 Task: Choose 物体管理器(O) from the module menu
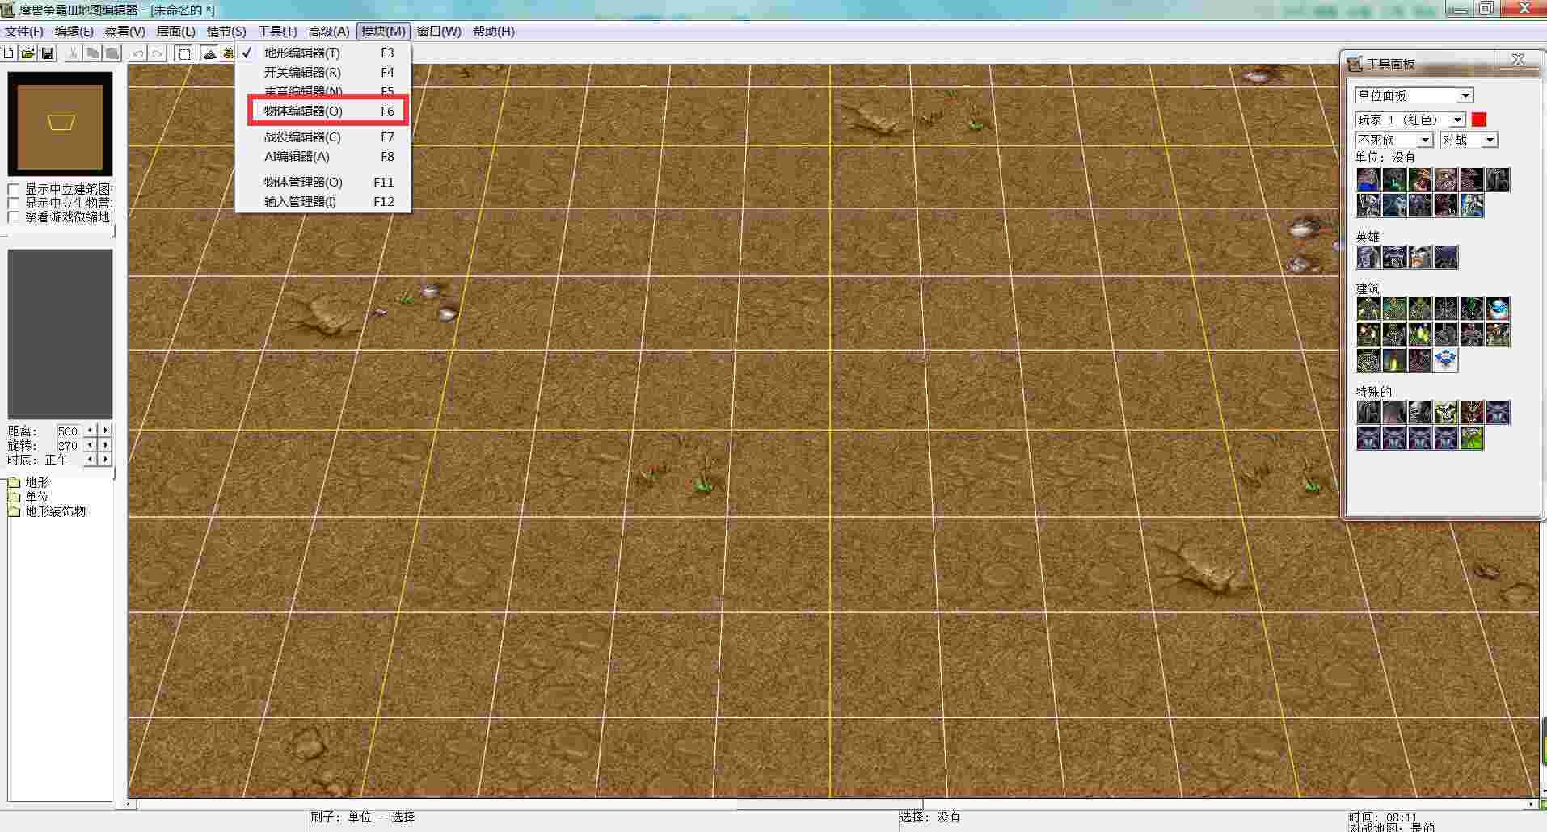tap(323, 183)
